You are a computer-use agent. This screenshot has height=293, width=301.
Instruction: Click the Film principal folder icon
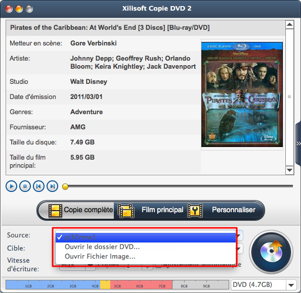coord(126,211)
